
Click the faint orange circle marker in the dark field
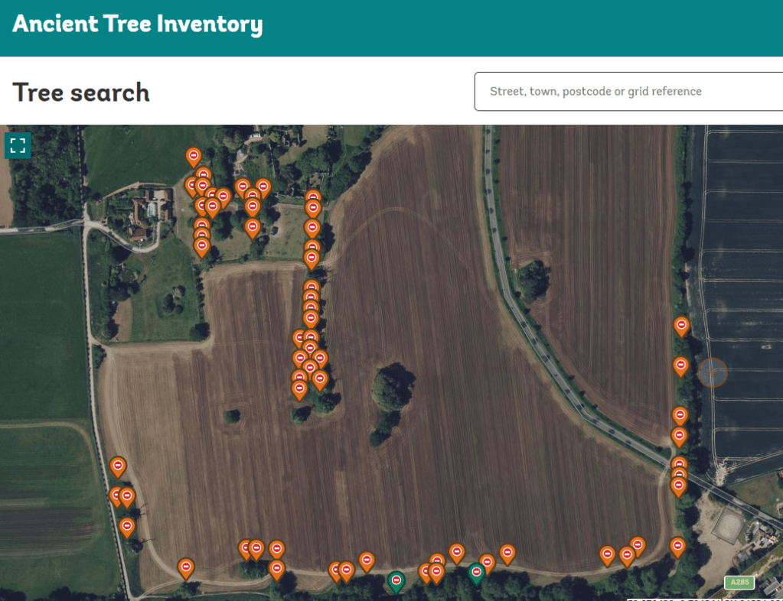(712, 372)
